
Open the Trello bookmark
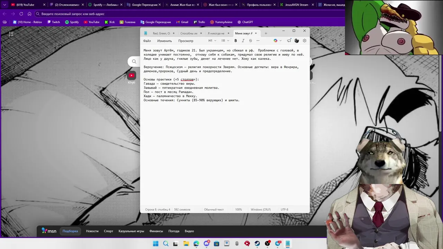(x=199, y=22)
